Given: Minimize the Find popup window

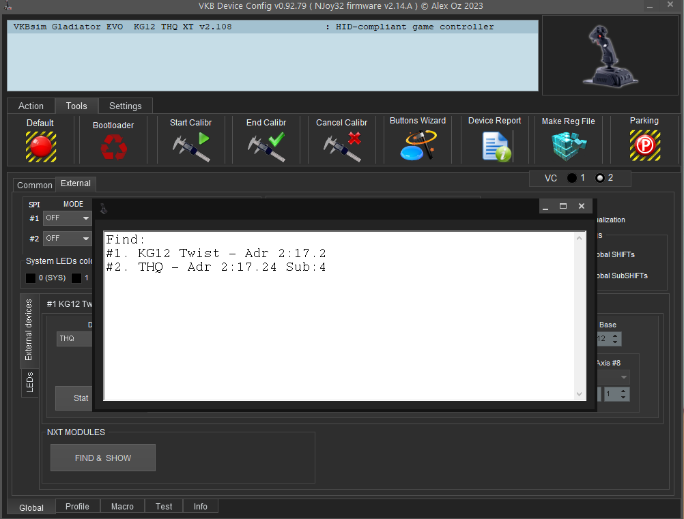Looking at the screenshot, I should coord(545,207).
